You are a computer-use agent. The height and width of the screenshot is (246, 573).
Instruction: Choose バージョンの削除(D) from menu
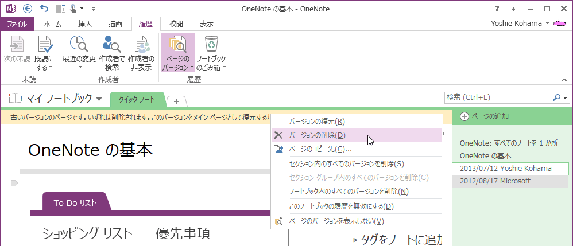click(x=357, y=135)
